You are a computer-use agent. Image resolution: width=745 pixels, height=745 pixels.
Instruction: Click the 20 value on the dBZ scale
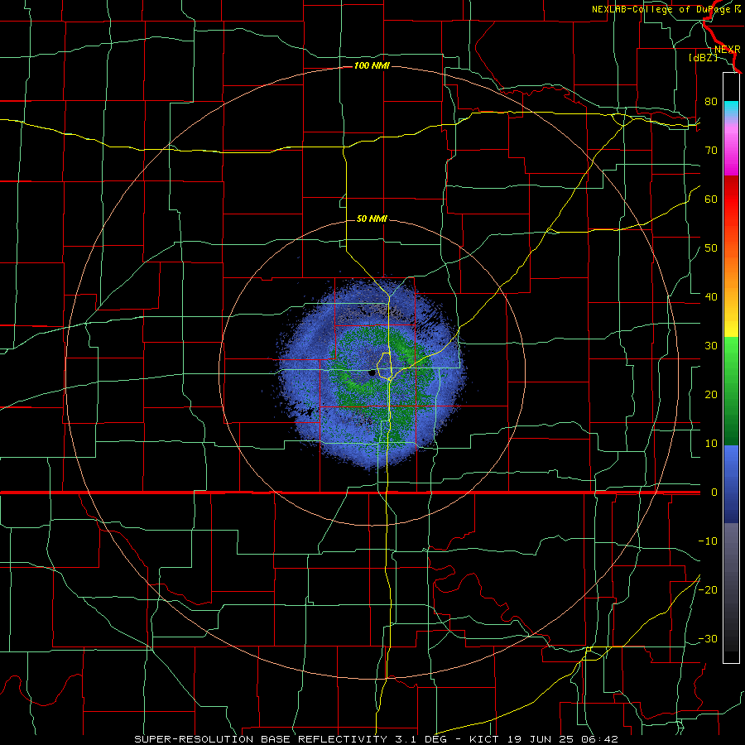[x=711, y=395]
